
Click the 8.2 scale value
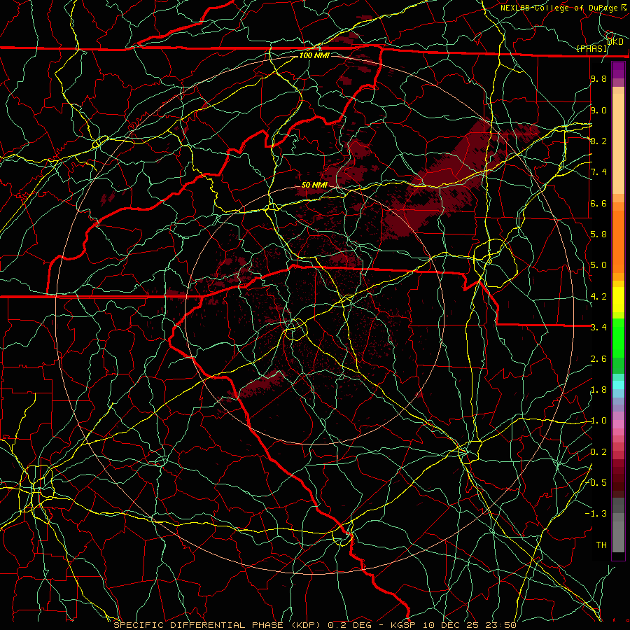click(598, 141)
